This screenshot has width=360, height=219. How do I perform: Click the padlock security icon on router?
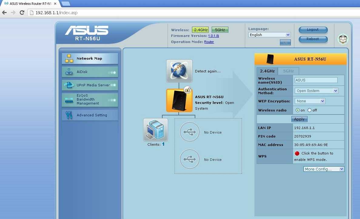tap(188, 90)
